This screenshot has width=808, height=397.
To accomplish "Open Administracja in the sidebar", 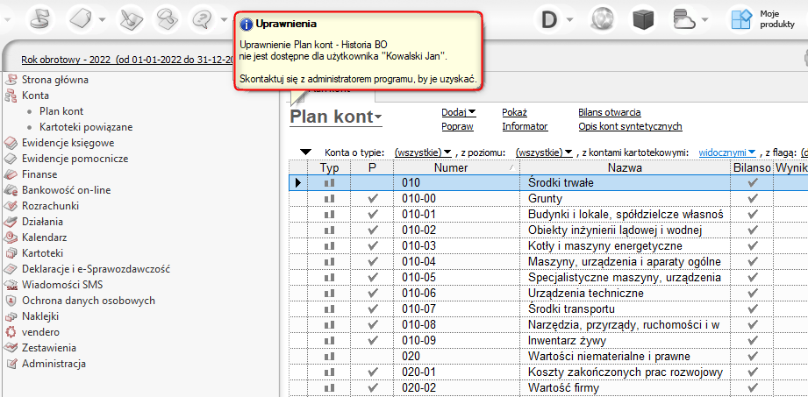I will click(x=54, y=364).
